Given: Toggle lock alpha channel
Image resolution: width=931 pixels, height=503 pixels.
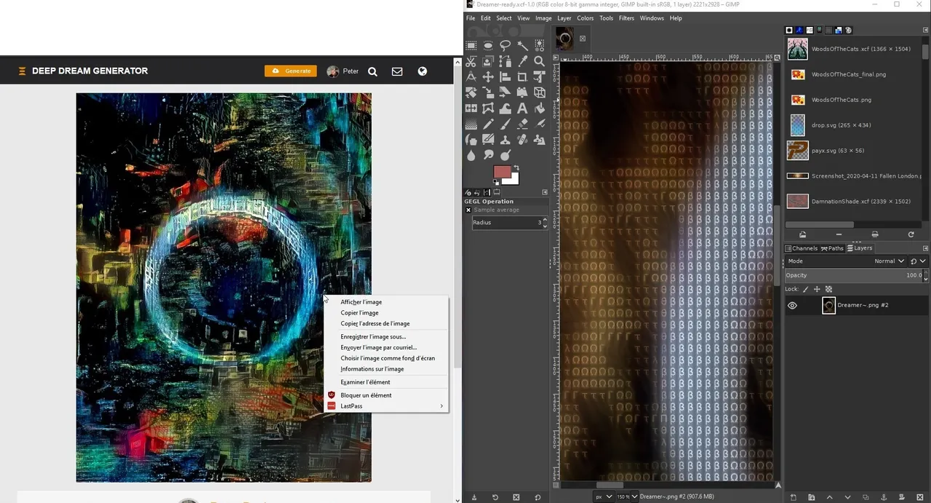Looking at the screenshot, I should [x=828, y=289].
